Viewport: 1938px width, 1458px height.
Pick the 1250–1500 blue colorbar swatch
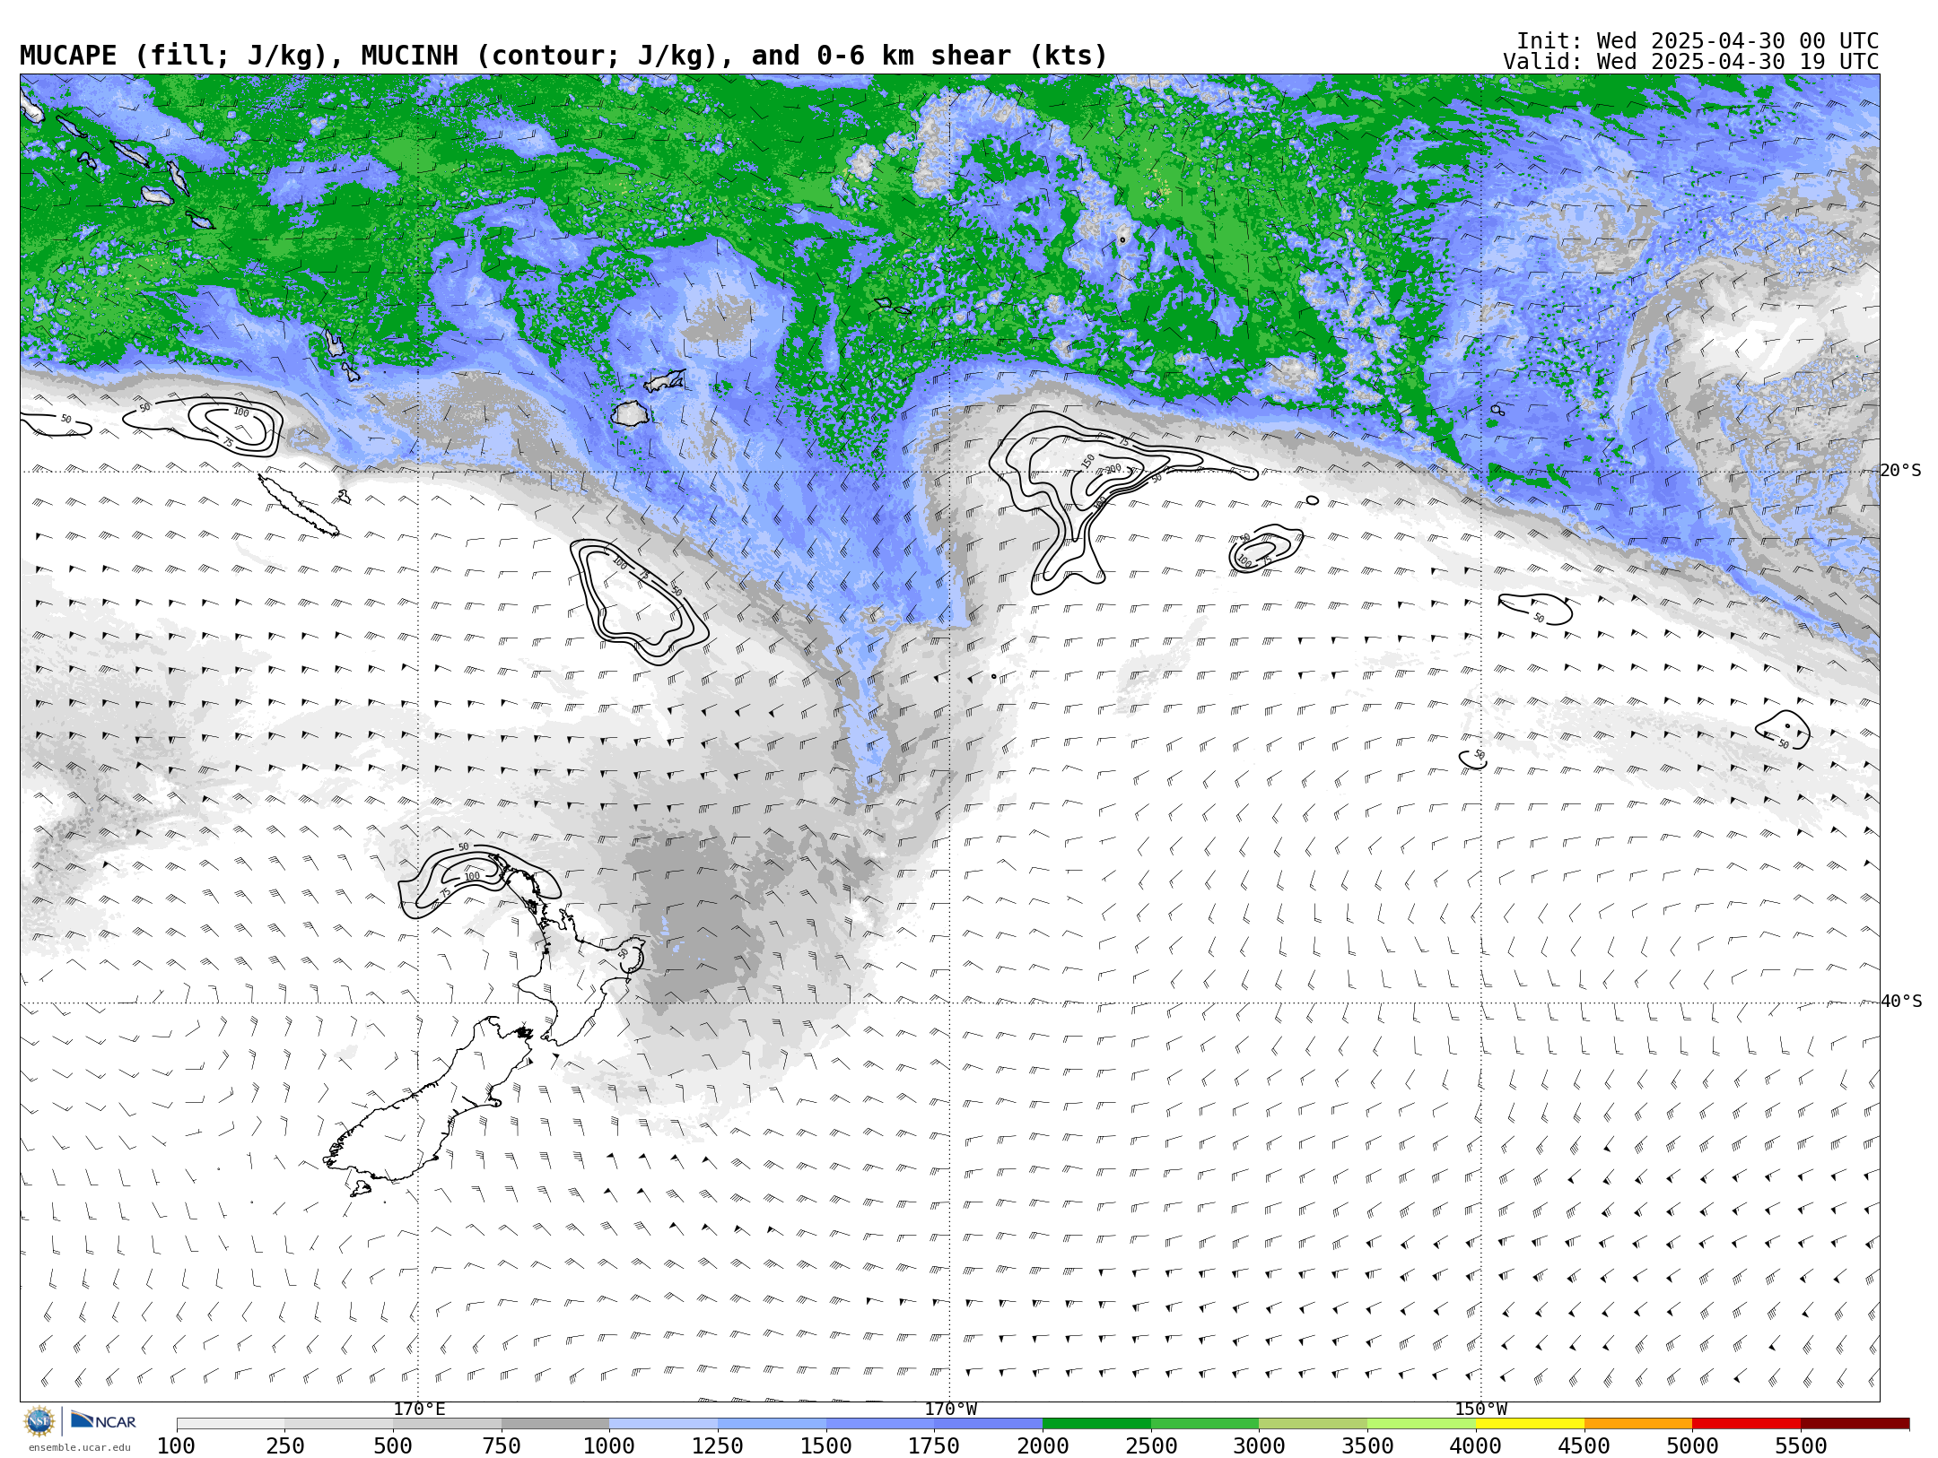coord(772,1424)
